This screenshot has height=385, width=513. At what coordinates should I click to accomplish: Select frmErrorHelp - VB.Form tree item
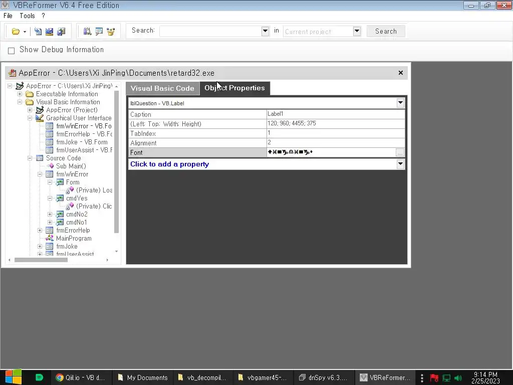(x=84, y=134)
